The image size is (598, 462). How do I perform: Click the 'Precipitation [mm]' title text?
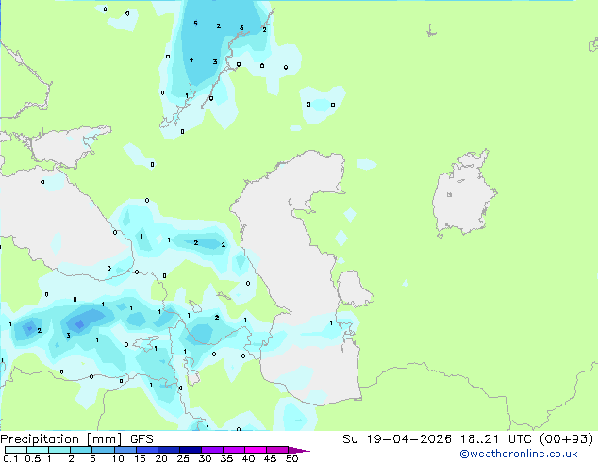point(60,439)
